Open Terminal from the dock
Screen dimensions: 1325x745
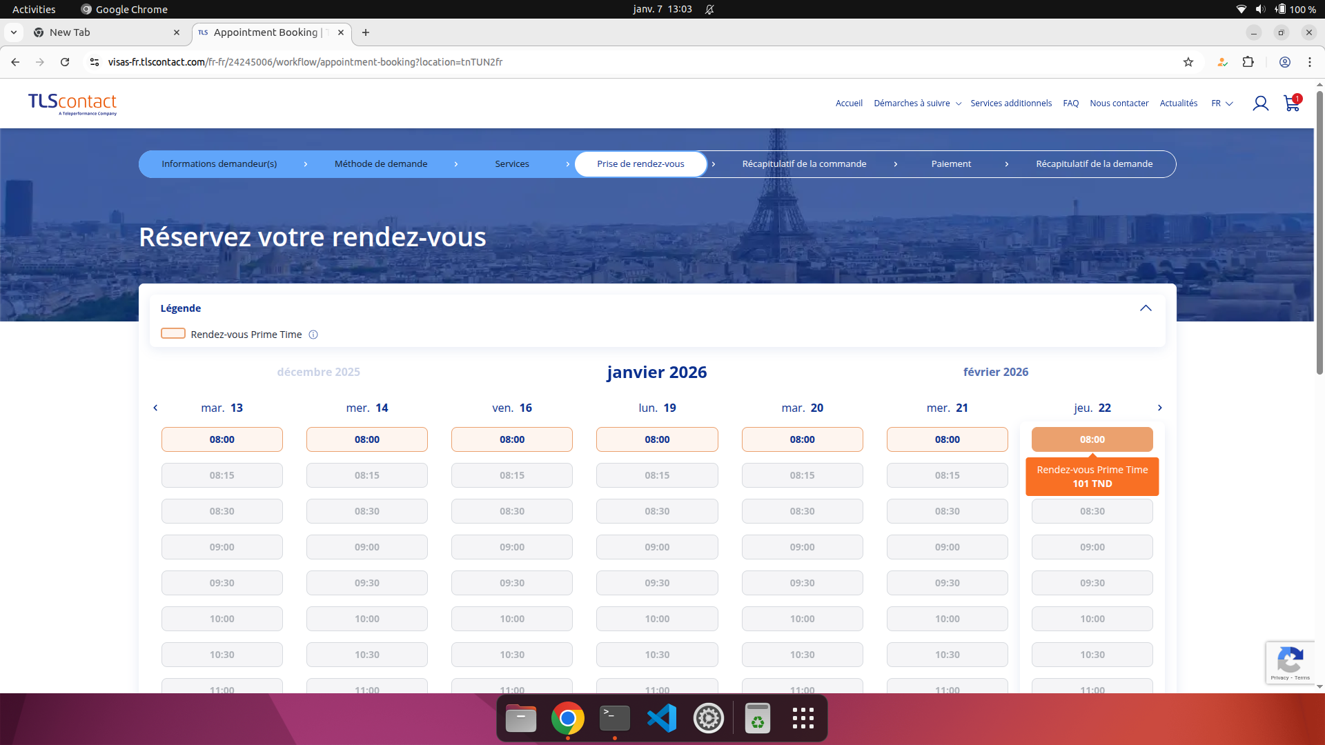[x=615, y=719]
